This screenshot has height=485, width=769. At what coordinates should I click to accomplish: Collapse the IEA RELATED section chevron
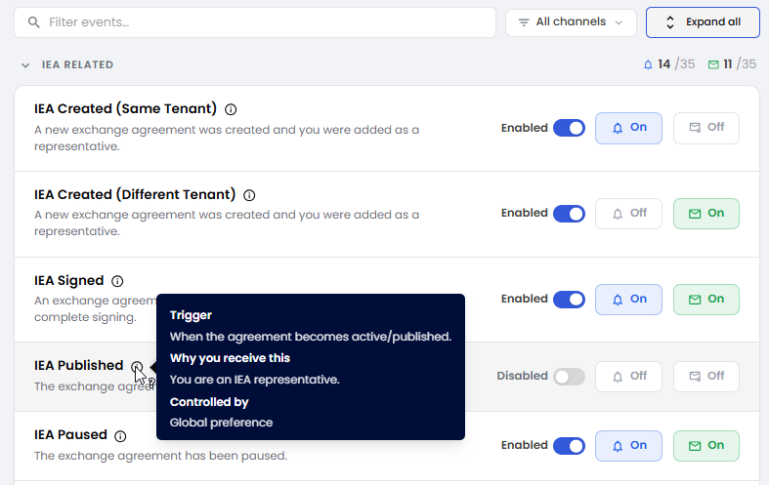pyautogui.click(x=25, y=65)
